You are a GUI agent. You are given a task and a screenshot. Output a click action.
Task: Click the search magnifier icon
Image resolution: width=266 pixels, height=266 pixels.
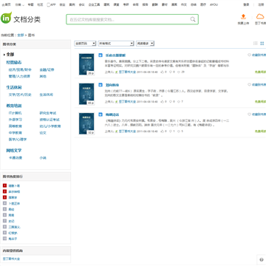193,19
